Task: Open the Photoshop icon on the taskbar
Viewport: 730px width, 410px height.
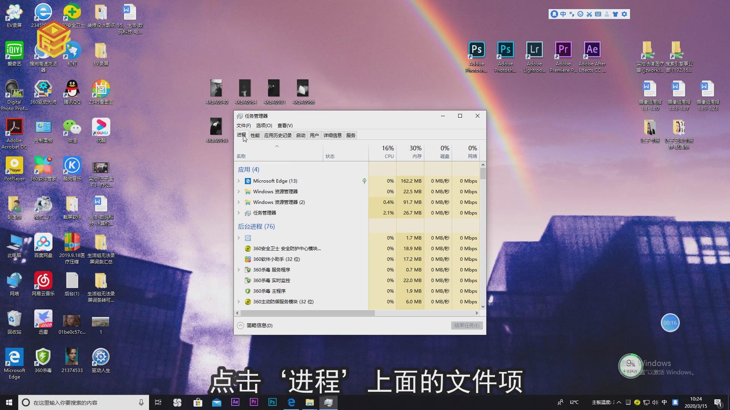Action: point(272,402)
